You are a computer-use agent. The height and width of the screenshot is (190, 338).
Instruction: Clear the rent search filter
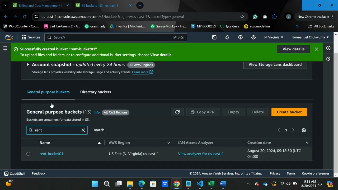(x=83, y=130)
